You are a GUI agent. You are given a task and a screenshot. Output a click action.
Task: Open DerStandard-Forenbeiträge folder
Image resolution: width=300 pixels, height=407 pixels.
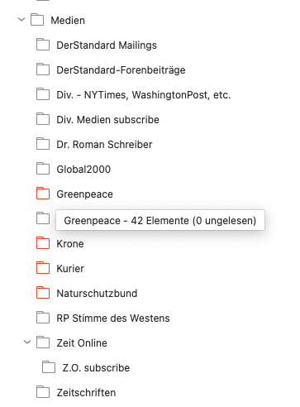(x=121, y=70)
